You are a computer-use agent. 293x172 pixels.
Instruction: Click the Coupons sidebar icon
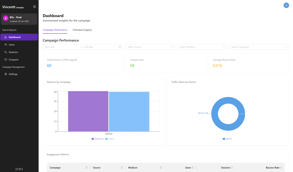click(6, 60)
